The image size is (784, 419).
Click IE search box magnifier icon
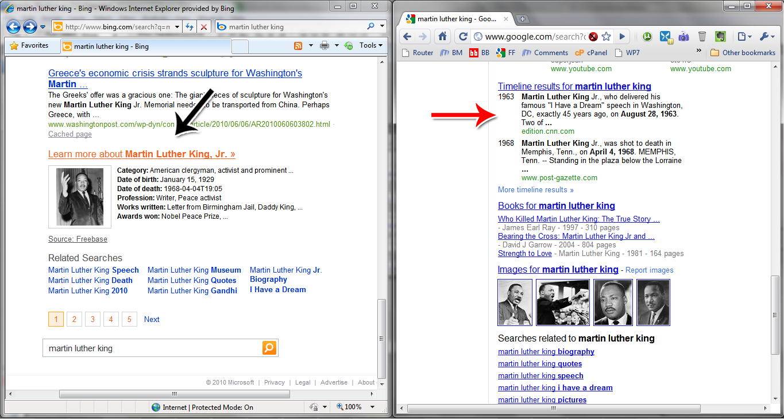tap(371, 26)
